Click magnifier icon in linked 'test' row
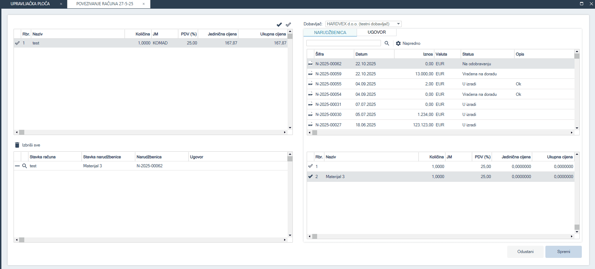Screen dimensions: 595x269 pyautogui.click(x=25, y=166)
